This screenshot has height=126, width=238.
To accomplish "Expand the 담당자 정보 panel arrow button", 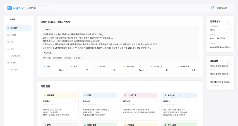I will 230,22.
